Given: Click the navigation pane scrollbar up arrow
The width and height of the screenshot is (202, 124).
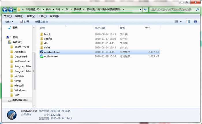Looking at the screenshot, I should click(34, 27).
